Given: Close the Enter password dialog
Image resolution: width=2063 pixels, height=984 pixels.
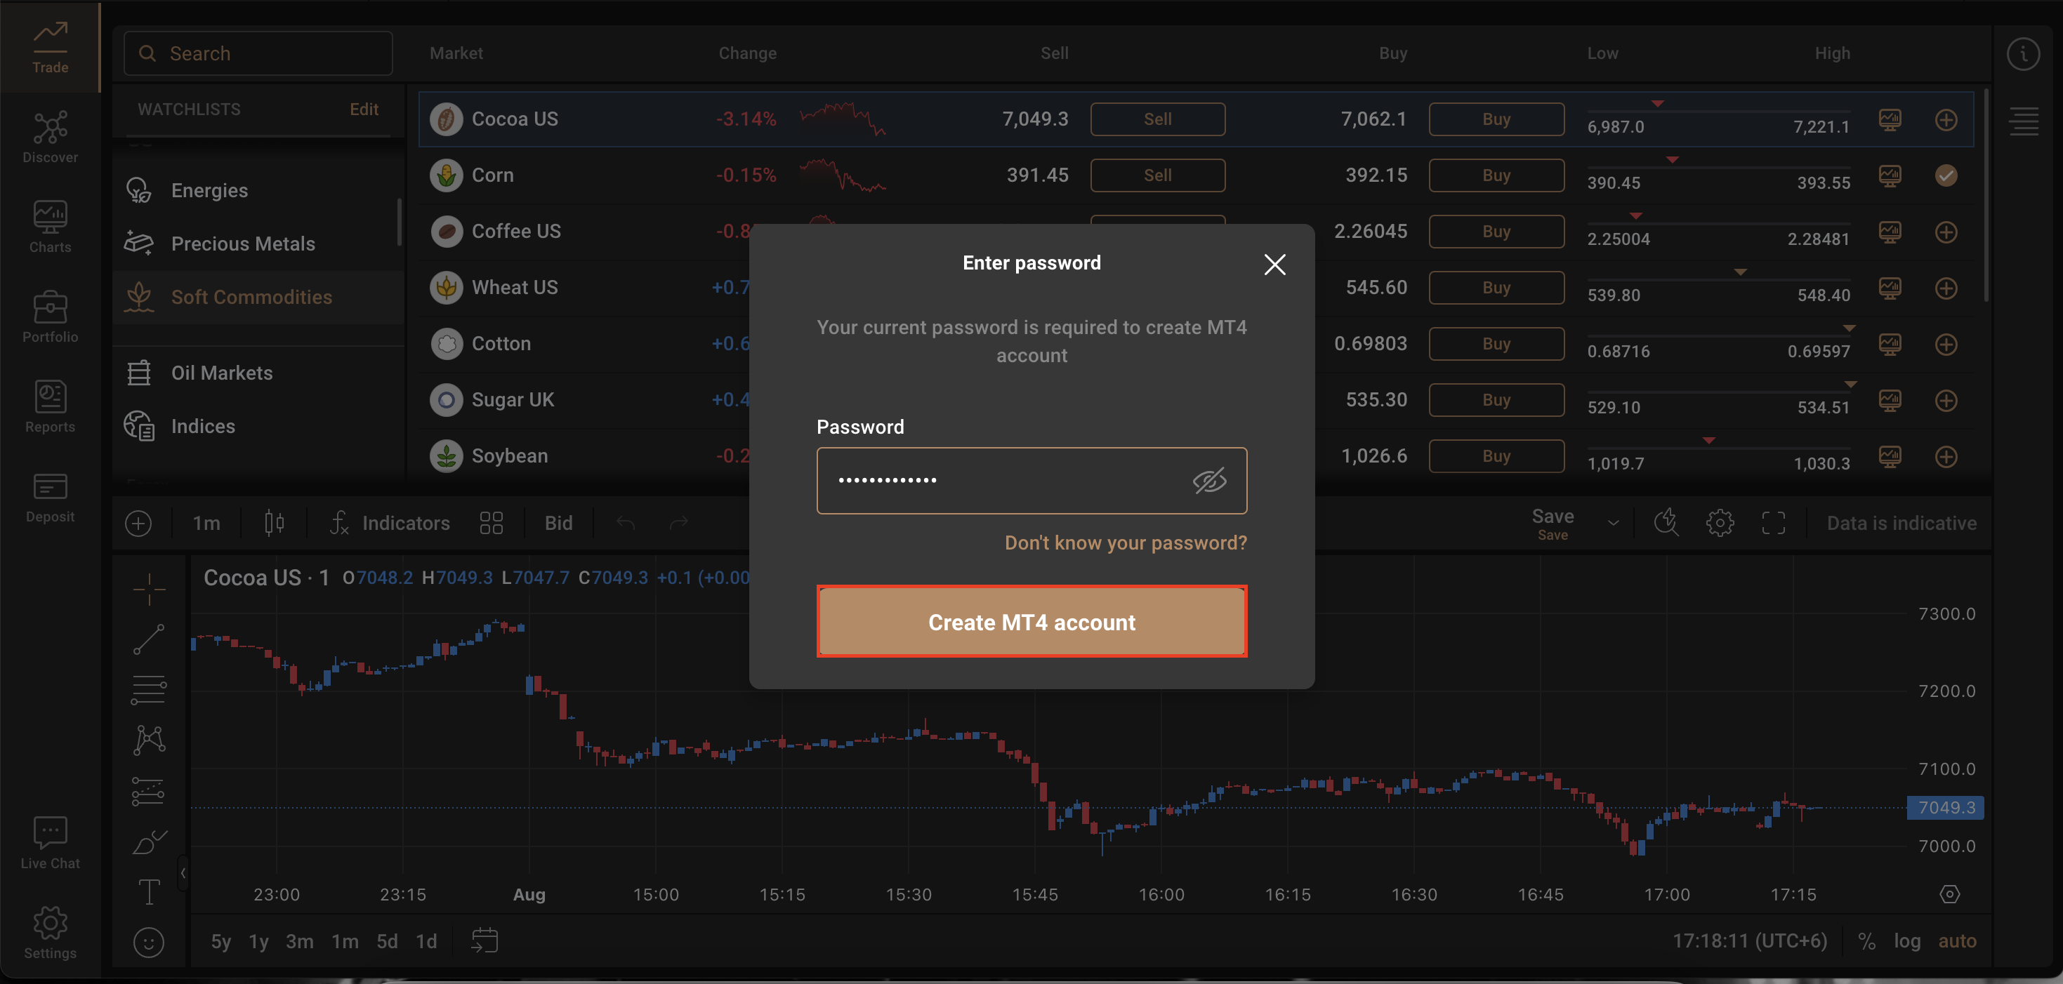Looking at the screenshot, I should [1274, 264].
